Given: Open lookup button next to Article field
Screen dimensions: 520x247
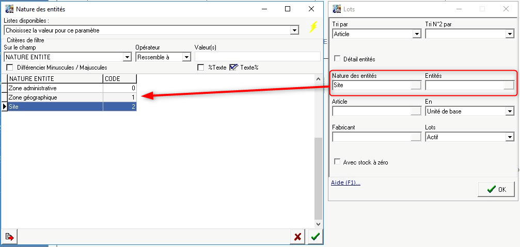Looking at the screenshot, I should coord(416,111).
